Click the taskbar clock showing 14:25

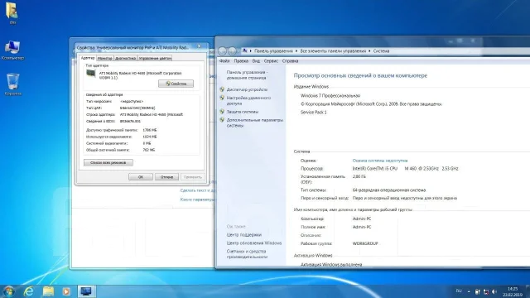point(513,291)
